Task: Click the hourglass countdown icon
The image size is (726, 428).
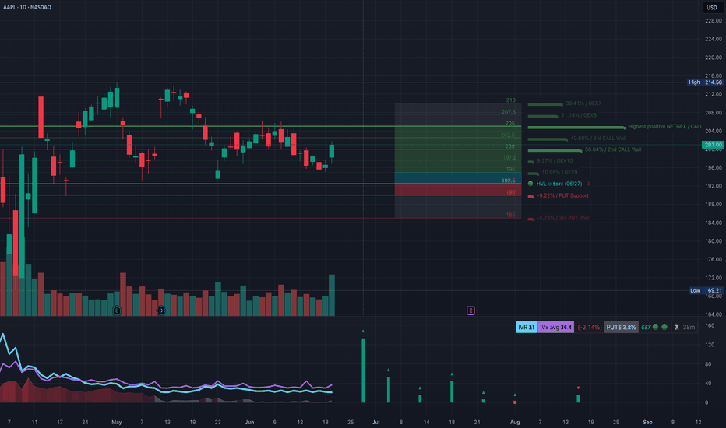Action: 676,327
